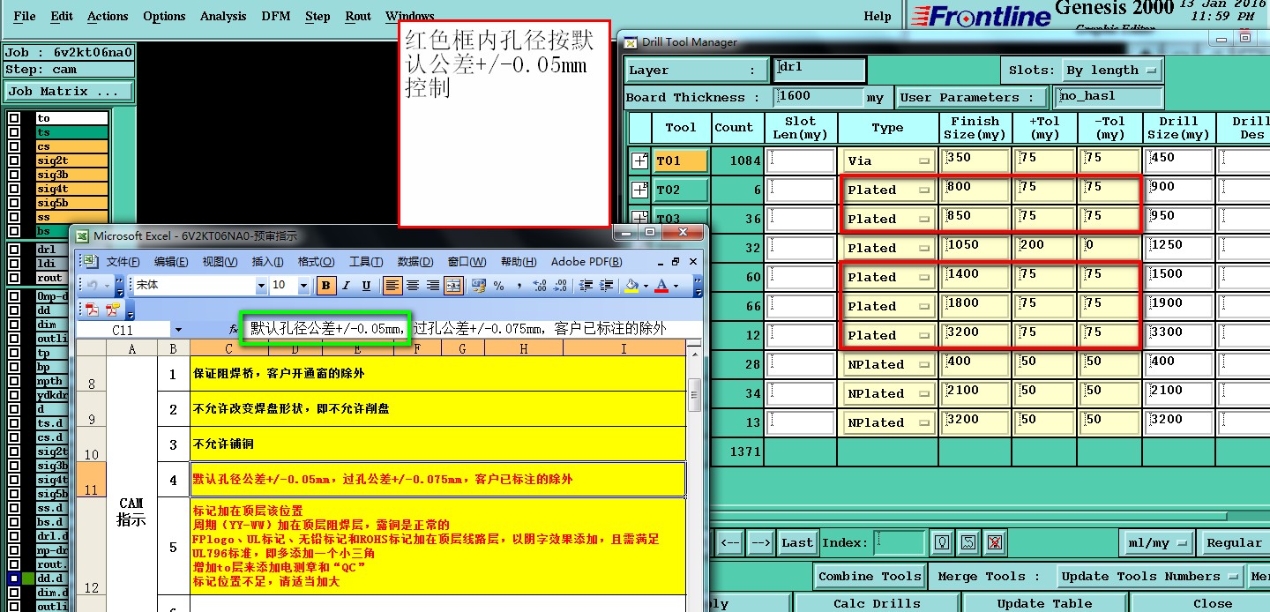
Task: Open the Excel Name Box dropdown arrow
Action: 179,330
